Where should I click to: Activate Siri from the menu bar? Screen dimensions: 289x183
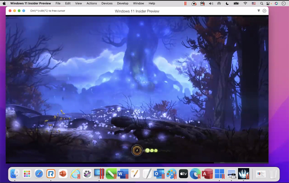pyautogui.click(x=276, y=3)
